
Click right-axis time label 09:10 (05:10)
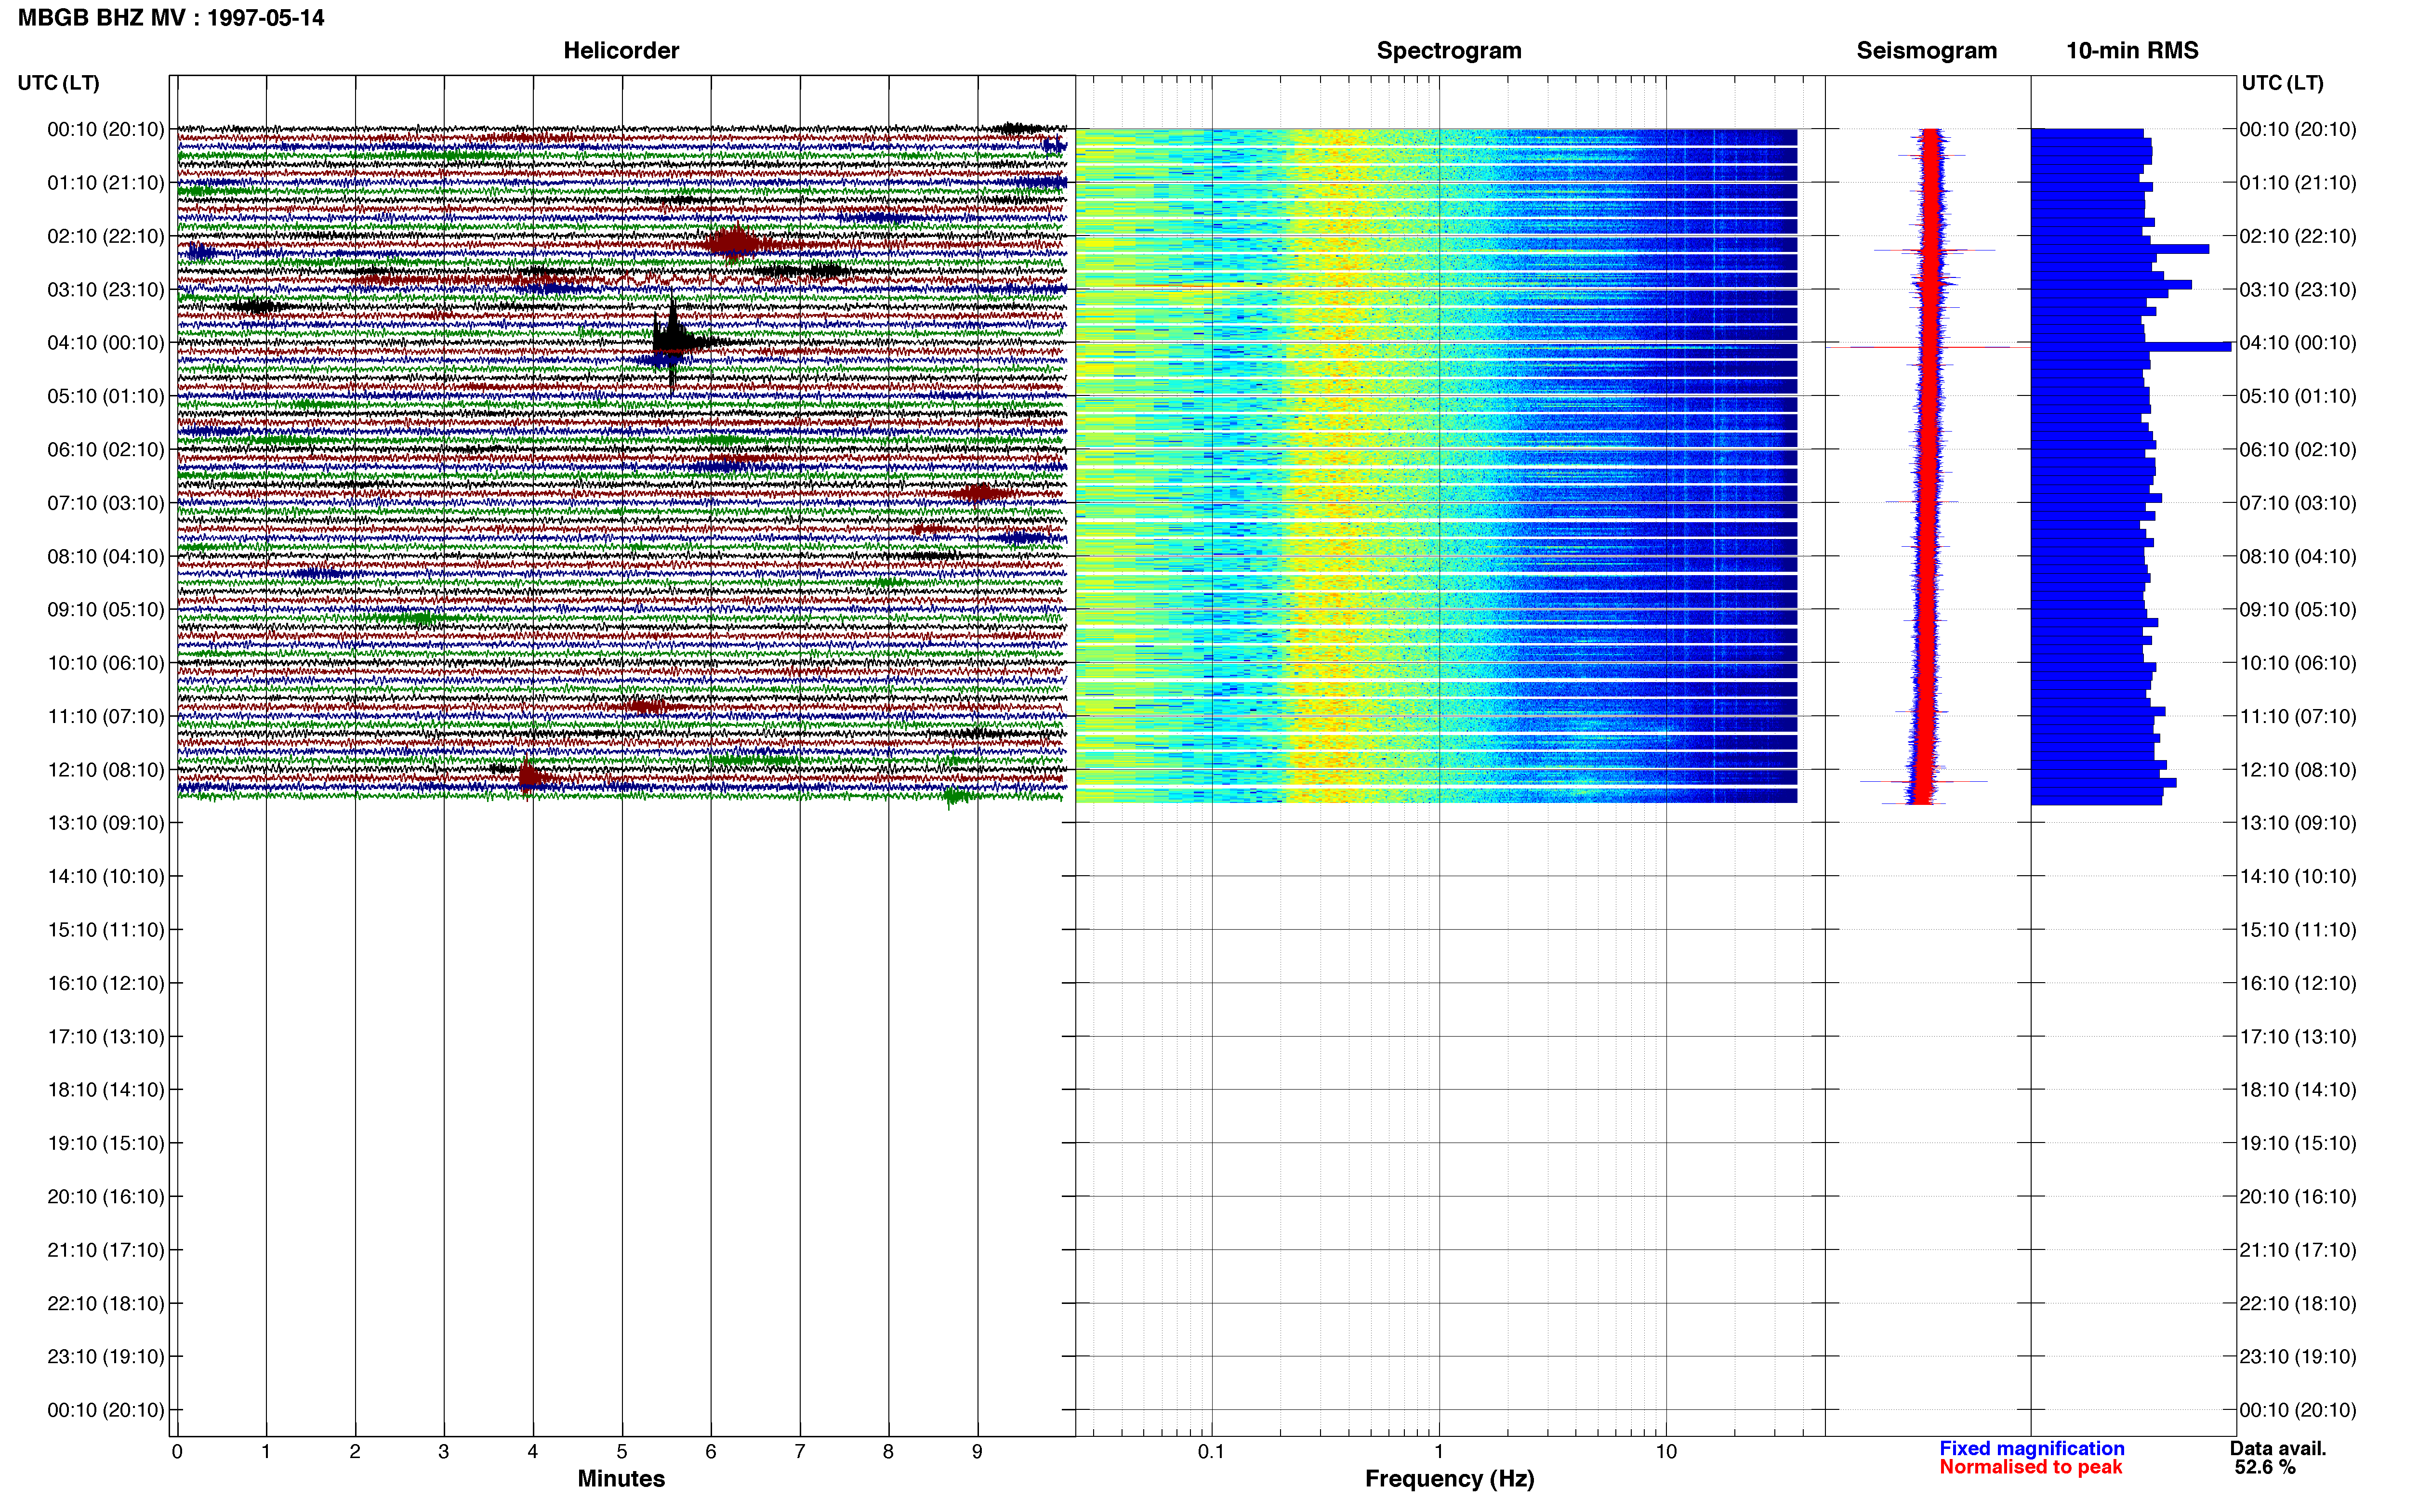coord(2298,610)
